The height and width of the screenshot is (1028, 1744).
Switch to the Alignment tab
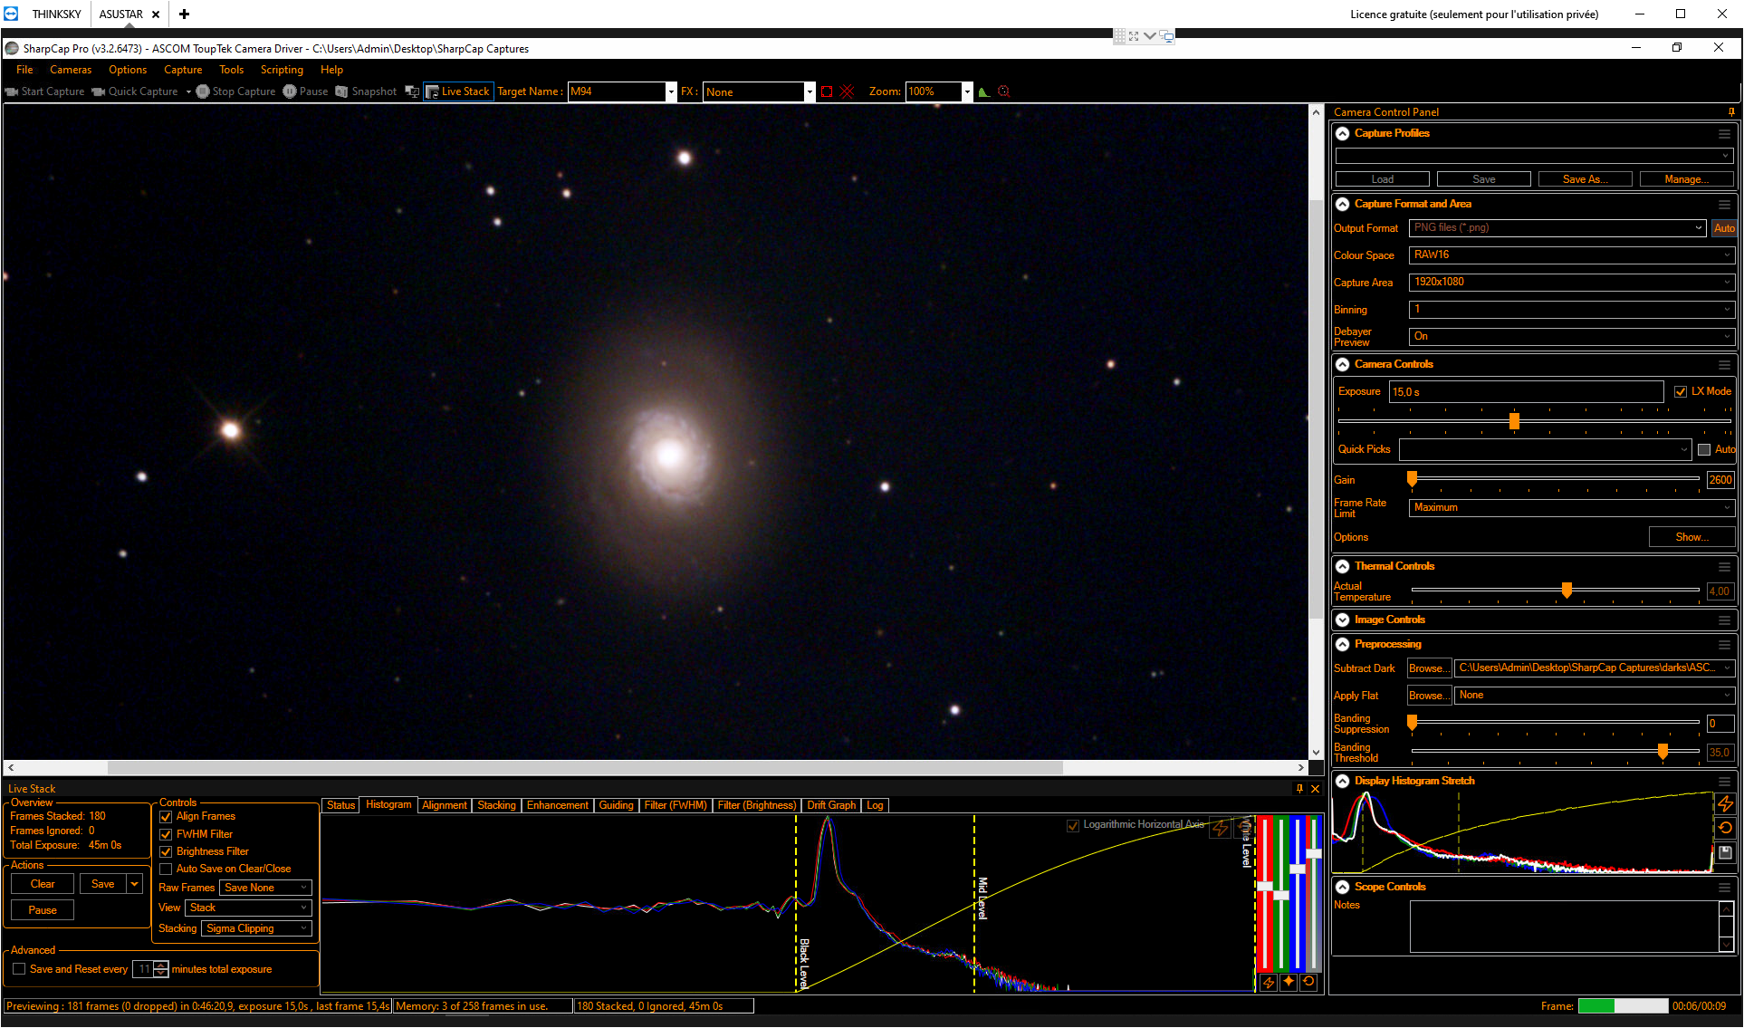[x=444, y=805]
